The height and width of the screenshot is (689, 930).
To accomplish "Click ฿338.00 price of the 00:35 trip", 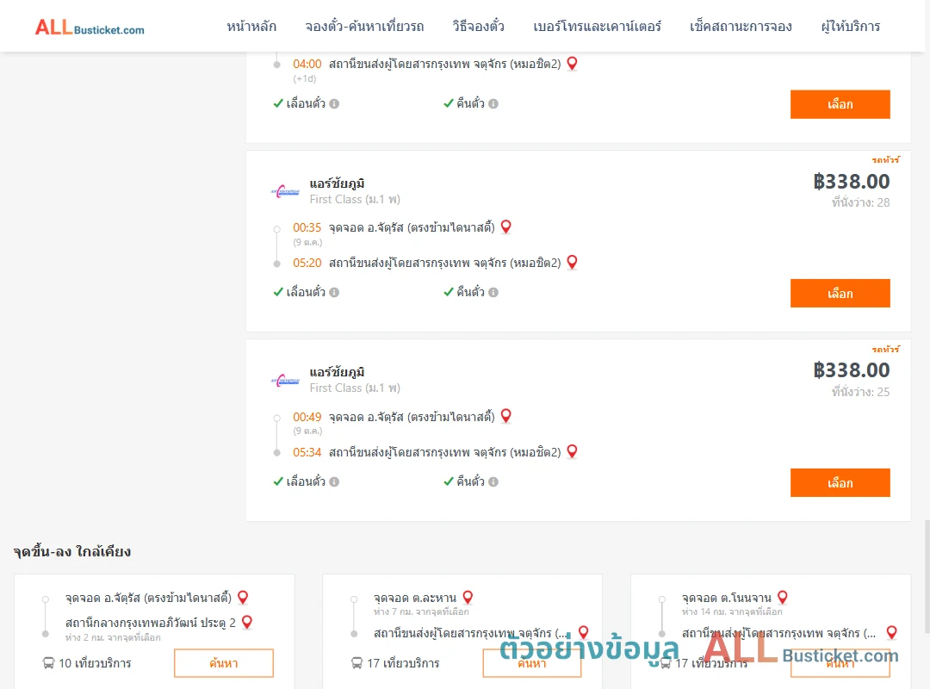I will 851,181.
